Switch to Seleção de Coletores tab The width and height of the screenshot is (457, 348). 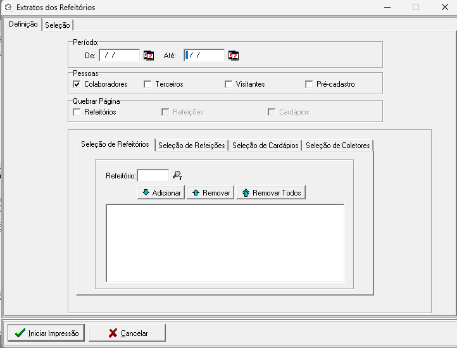point(337,146)
